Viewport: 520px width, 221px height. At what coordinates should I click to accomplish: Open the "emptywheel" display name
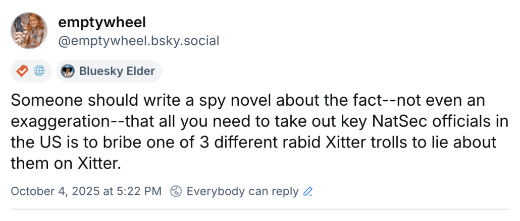tap(102, 22)
